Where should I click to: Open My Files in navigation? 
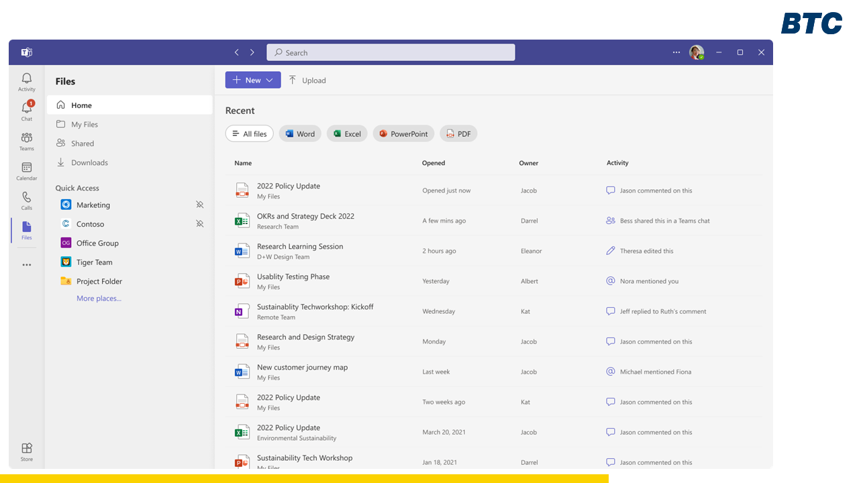coord(130,124)
